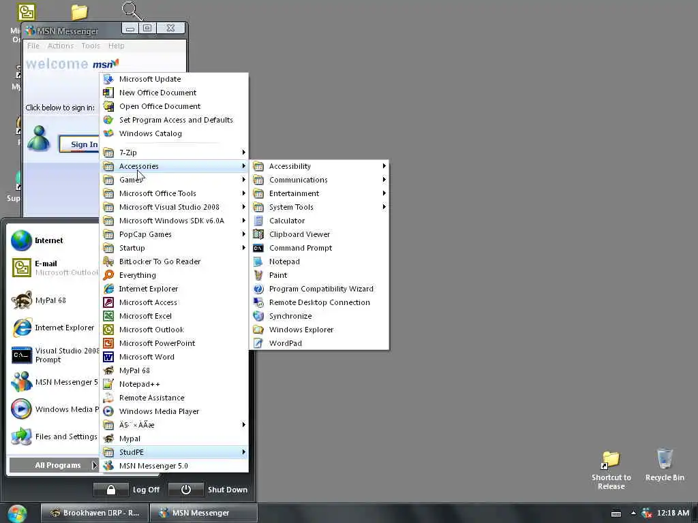Expand the Communications submenu
Viewport: 698px width, 523px height.
click(x=319, y=180)
